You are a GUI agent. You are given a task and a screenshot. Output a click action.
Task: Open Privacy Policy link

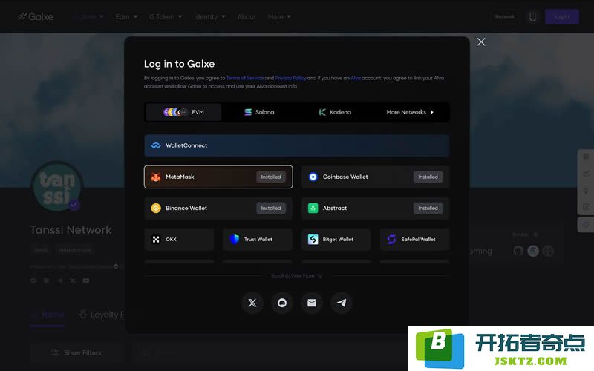290,78
